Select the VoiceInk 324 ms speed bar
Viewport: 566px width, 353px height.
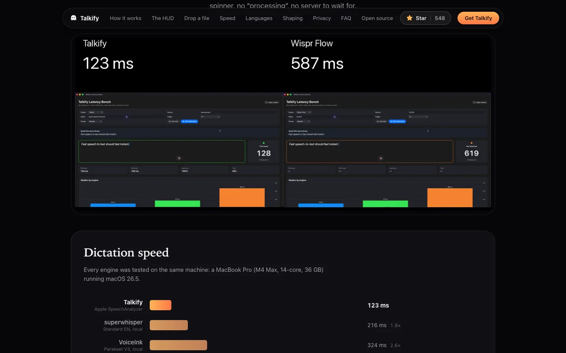[x=178, y=345]
